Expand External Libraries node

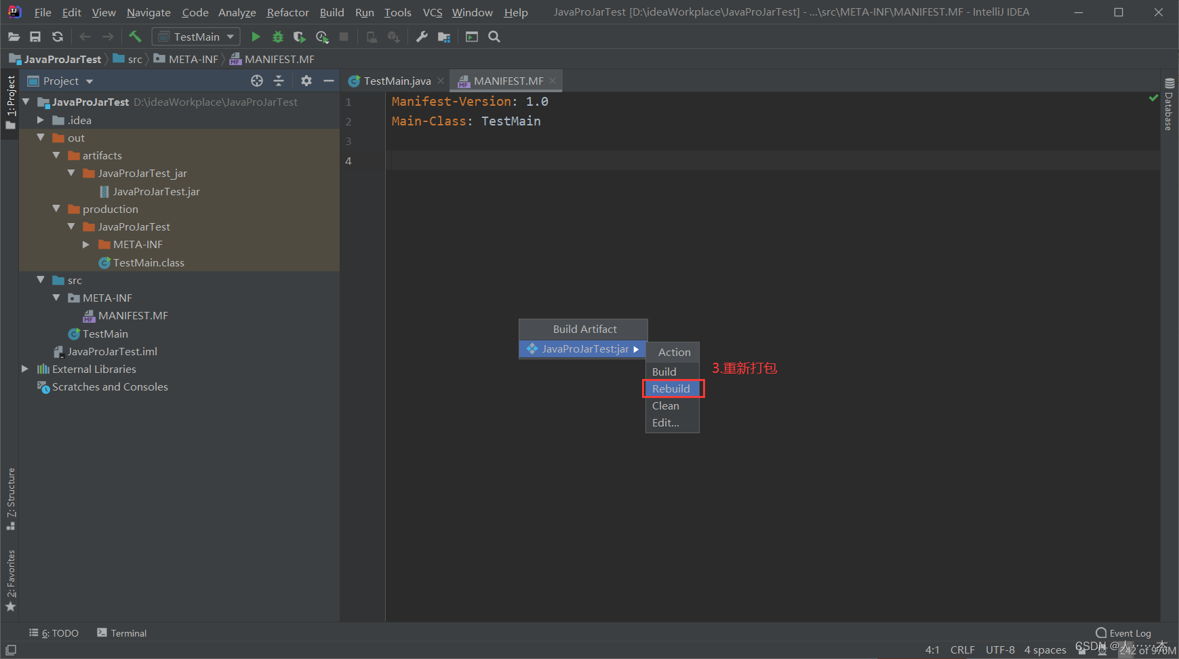(25, 369)
